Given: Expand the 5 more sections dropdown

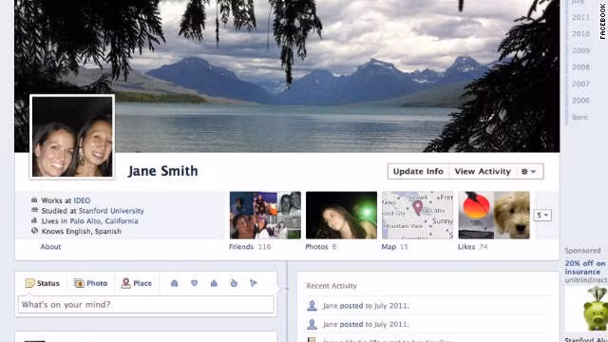Looking at the screenshot, I should [542, 216].
